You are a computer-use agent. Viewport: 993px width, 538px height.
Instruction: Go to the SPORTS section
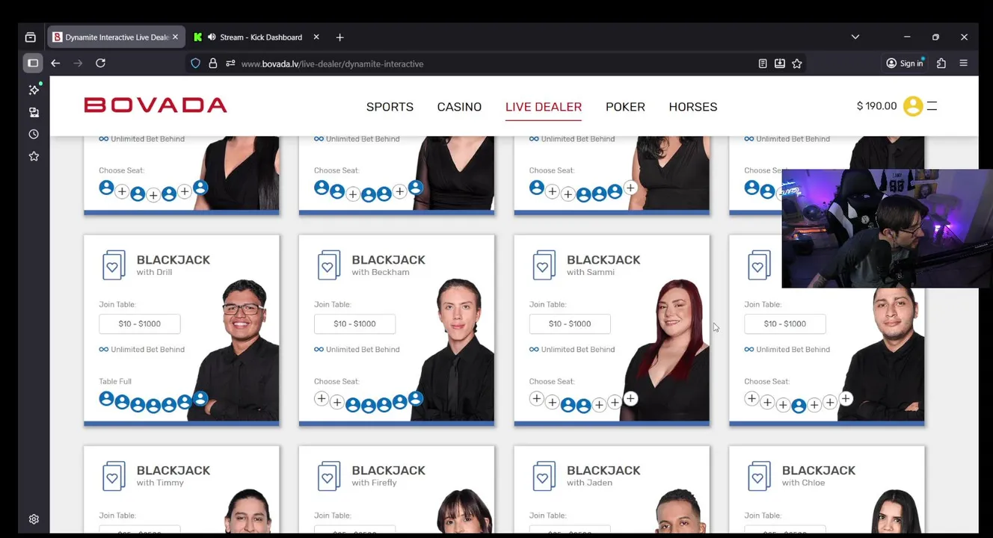point(390,107)
